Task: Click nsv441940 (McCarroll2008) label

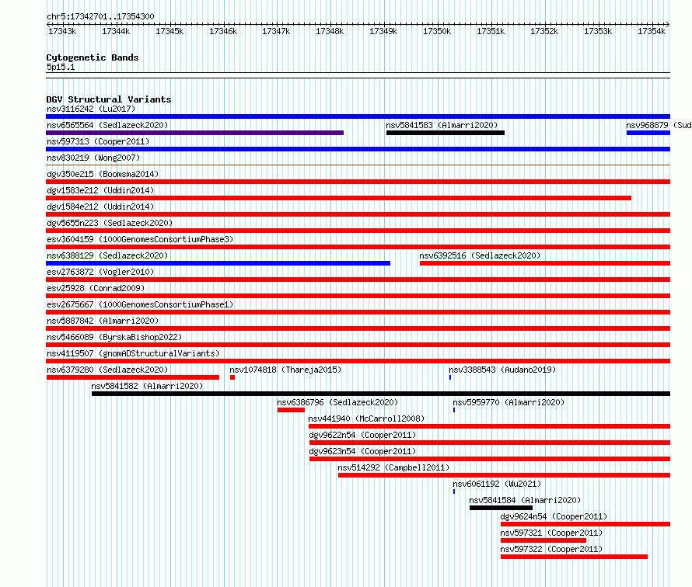Action: (x=366, y=419)
